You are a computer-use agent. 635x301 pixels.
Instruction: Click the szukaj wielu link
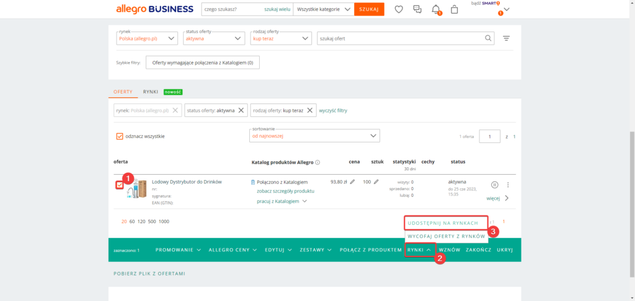point(277,9)
